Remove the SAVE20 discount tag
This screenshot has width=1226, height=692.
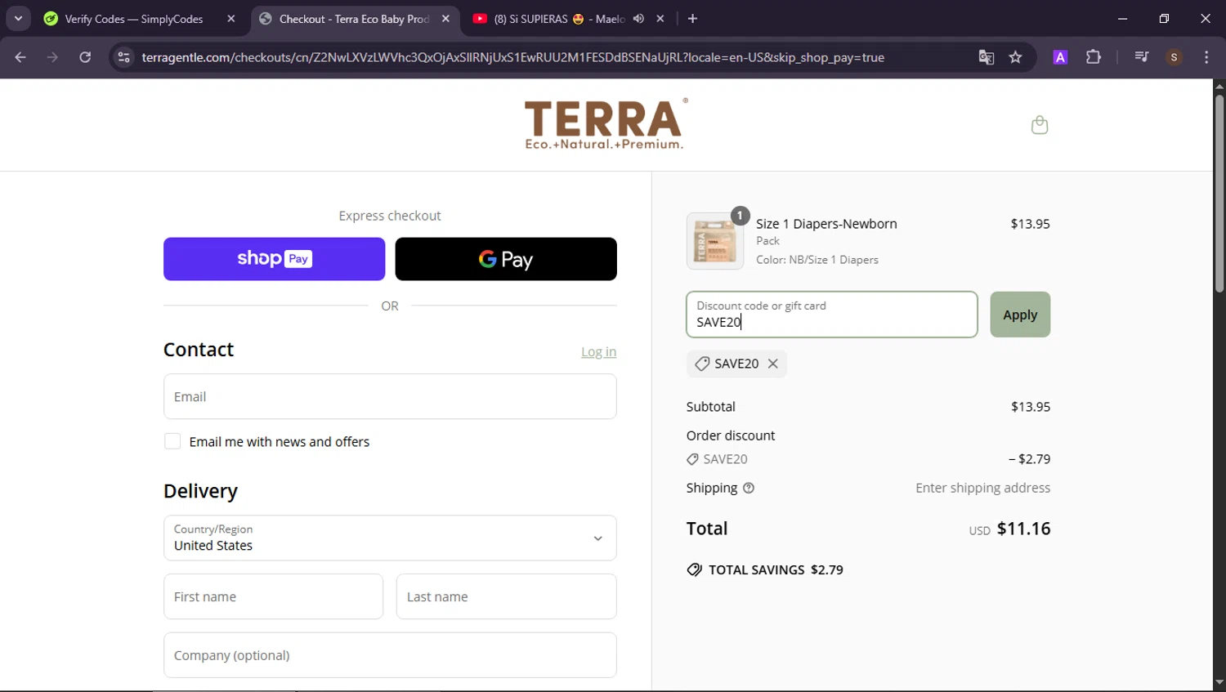click(x=773, y=364)
